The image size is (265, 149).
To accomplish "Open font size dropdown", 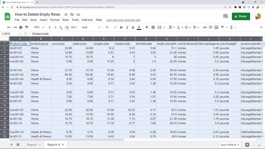I will (x=111, y=27).
